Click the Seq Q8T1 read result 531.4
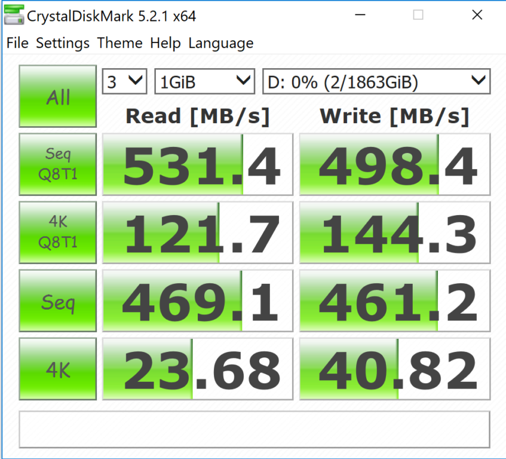The height and width of the screenshot is (459, 506). pyautogui.click(x=198, y=164)
